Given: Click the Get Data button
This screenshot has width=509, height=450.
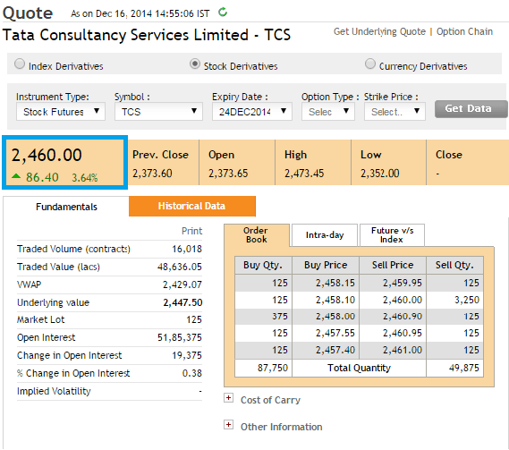Looking at the screenshot, I should click(471, 109).
